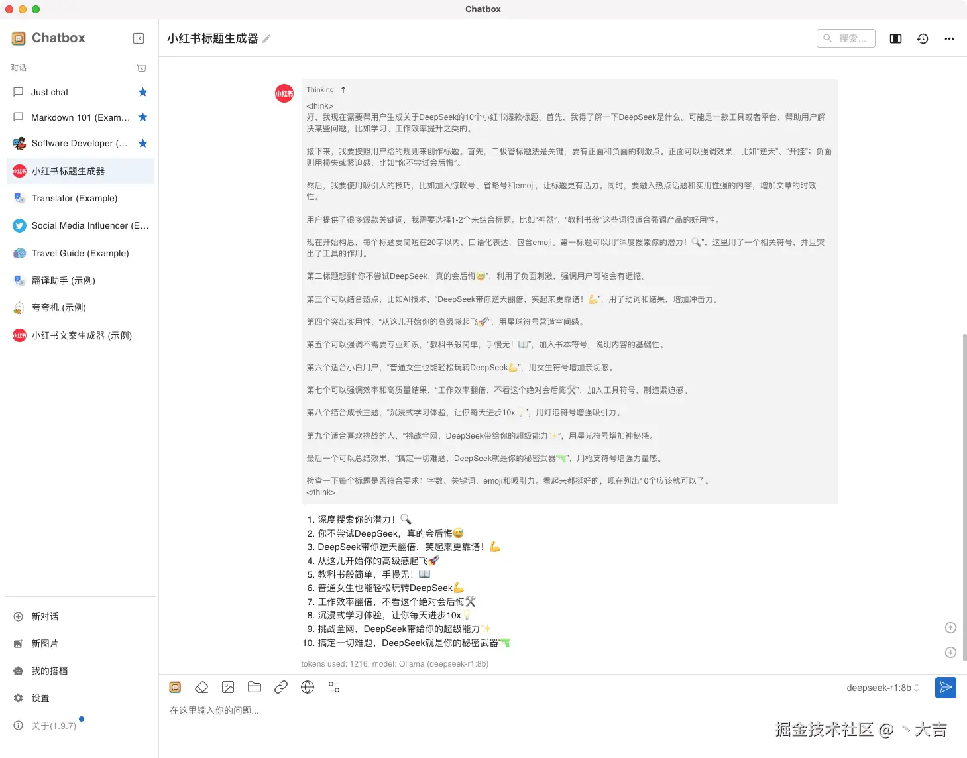Screen dimensions: 967x758
Task: Open the 翻译助手 (示例) conversation
Action: tap(80, 280)
